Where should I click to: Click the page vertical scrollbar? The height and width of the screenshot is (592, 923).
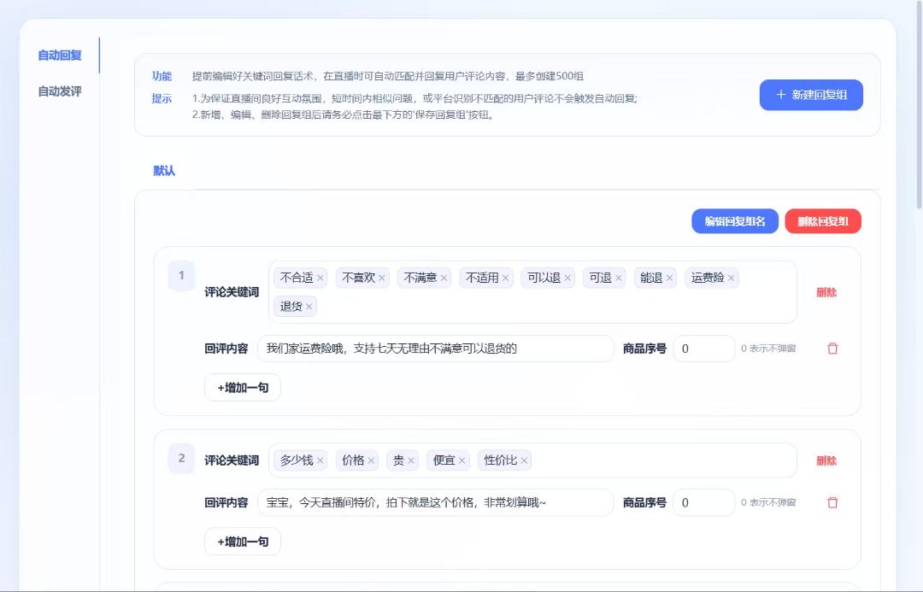tap(920, 106)
